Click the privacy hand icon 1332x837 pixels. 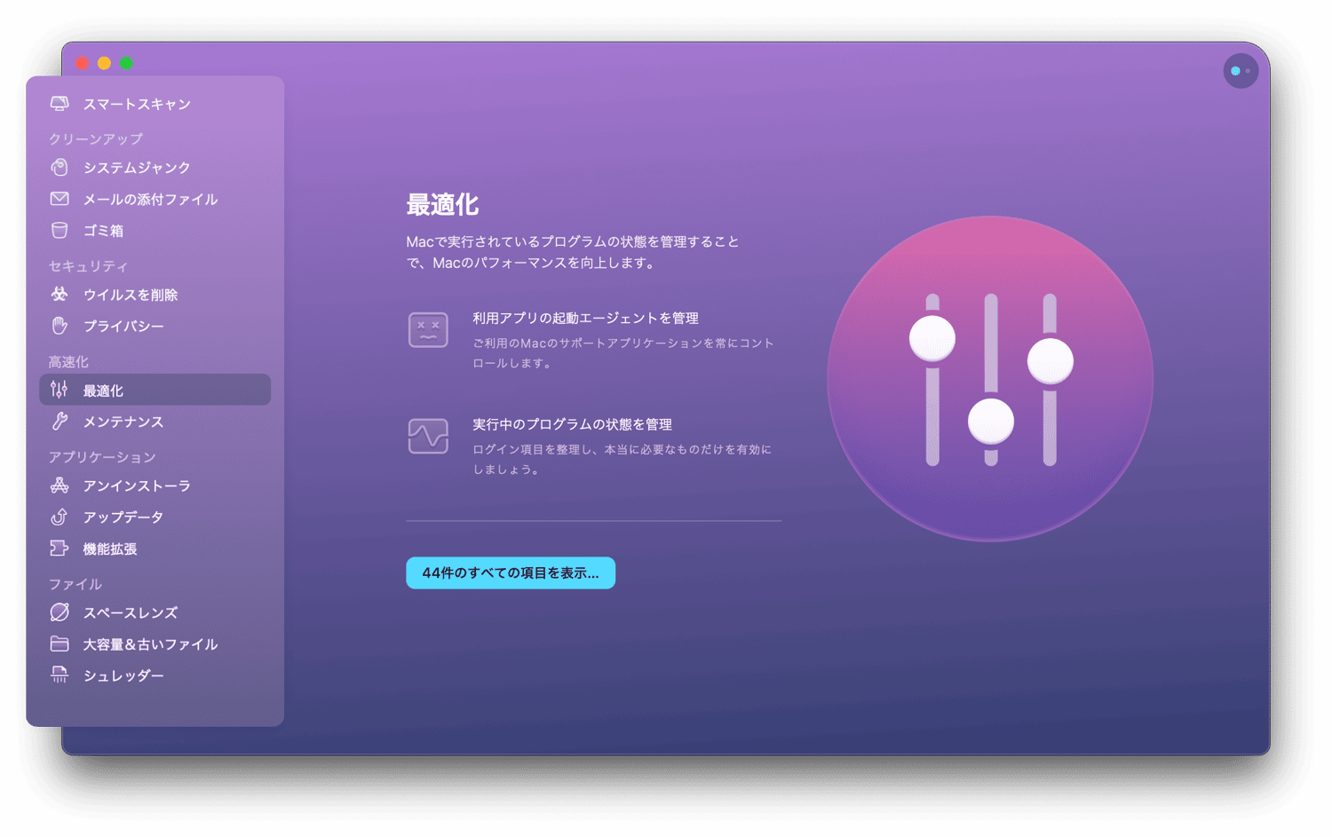point(59,326)
